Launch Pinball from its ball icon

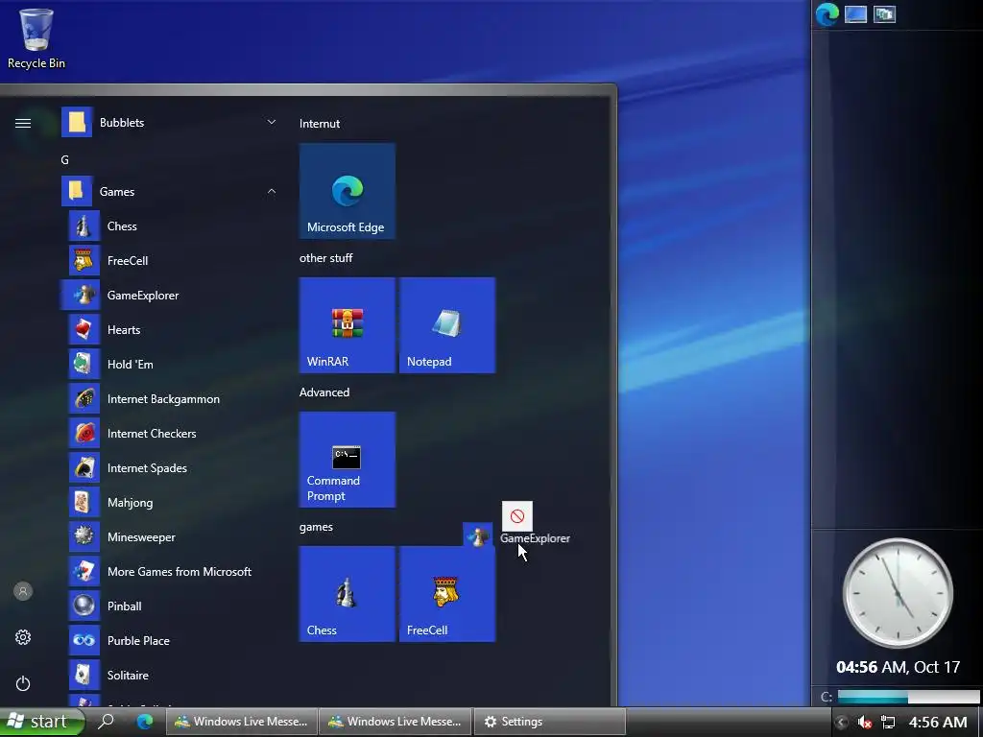(84, 606)
